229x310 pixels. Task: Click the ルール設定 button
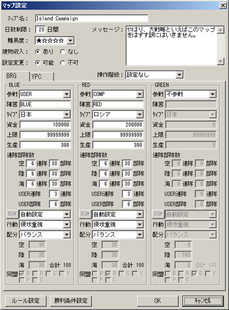(26, 301)
